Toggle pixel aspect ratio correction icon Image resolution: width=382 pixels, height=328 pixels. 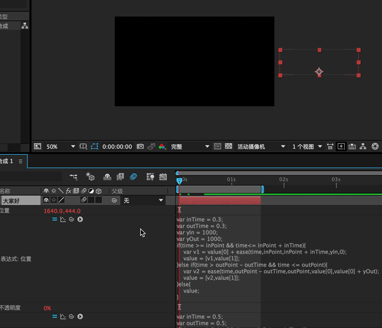(x=330, y=147)
